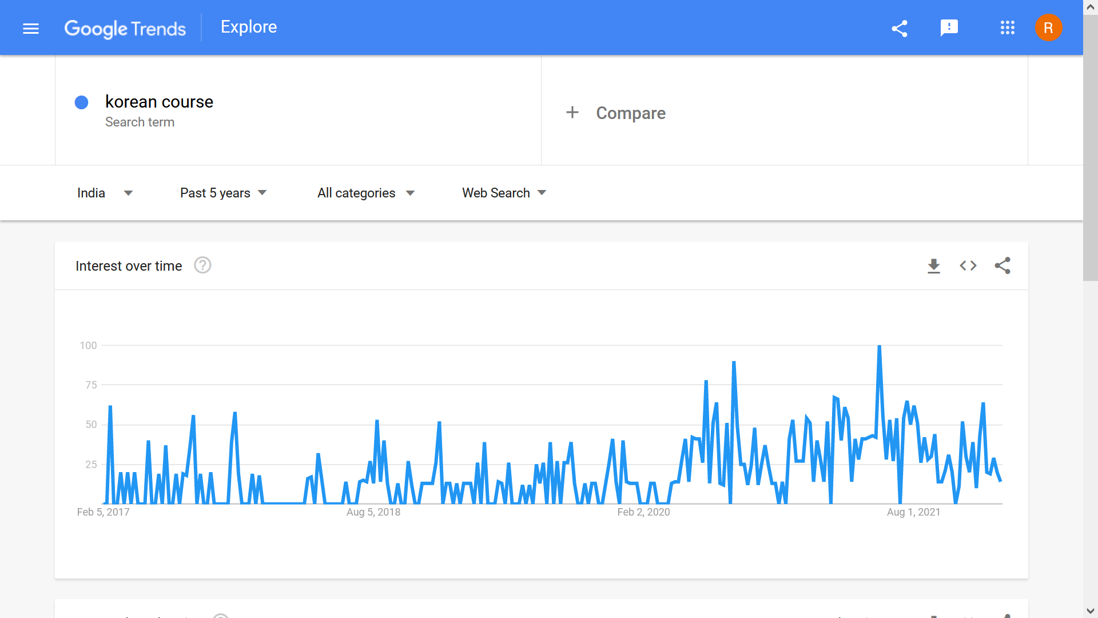1098x618 pixels.
Task: Open the hamburger main menu
Action: pos(31,28)
